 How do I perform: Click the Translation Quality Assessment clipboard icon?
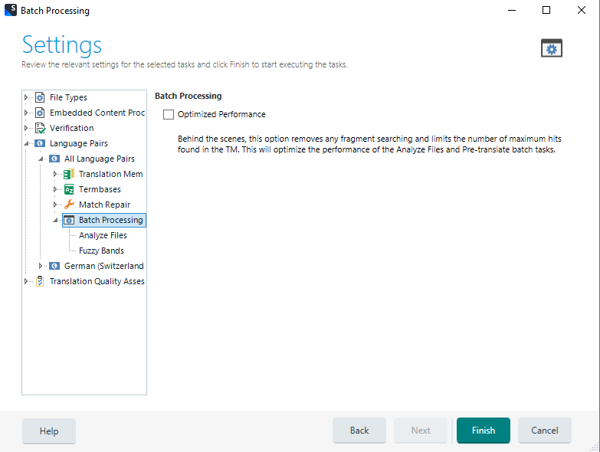point(40,281)
